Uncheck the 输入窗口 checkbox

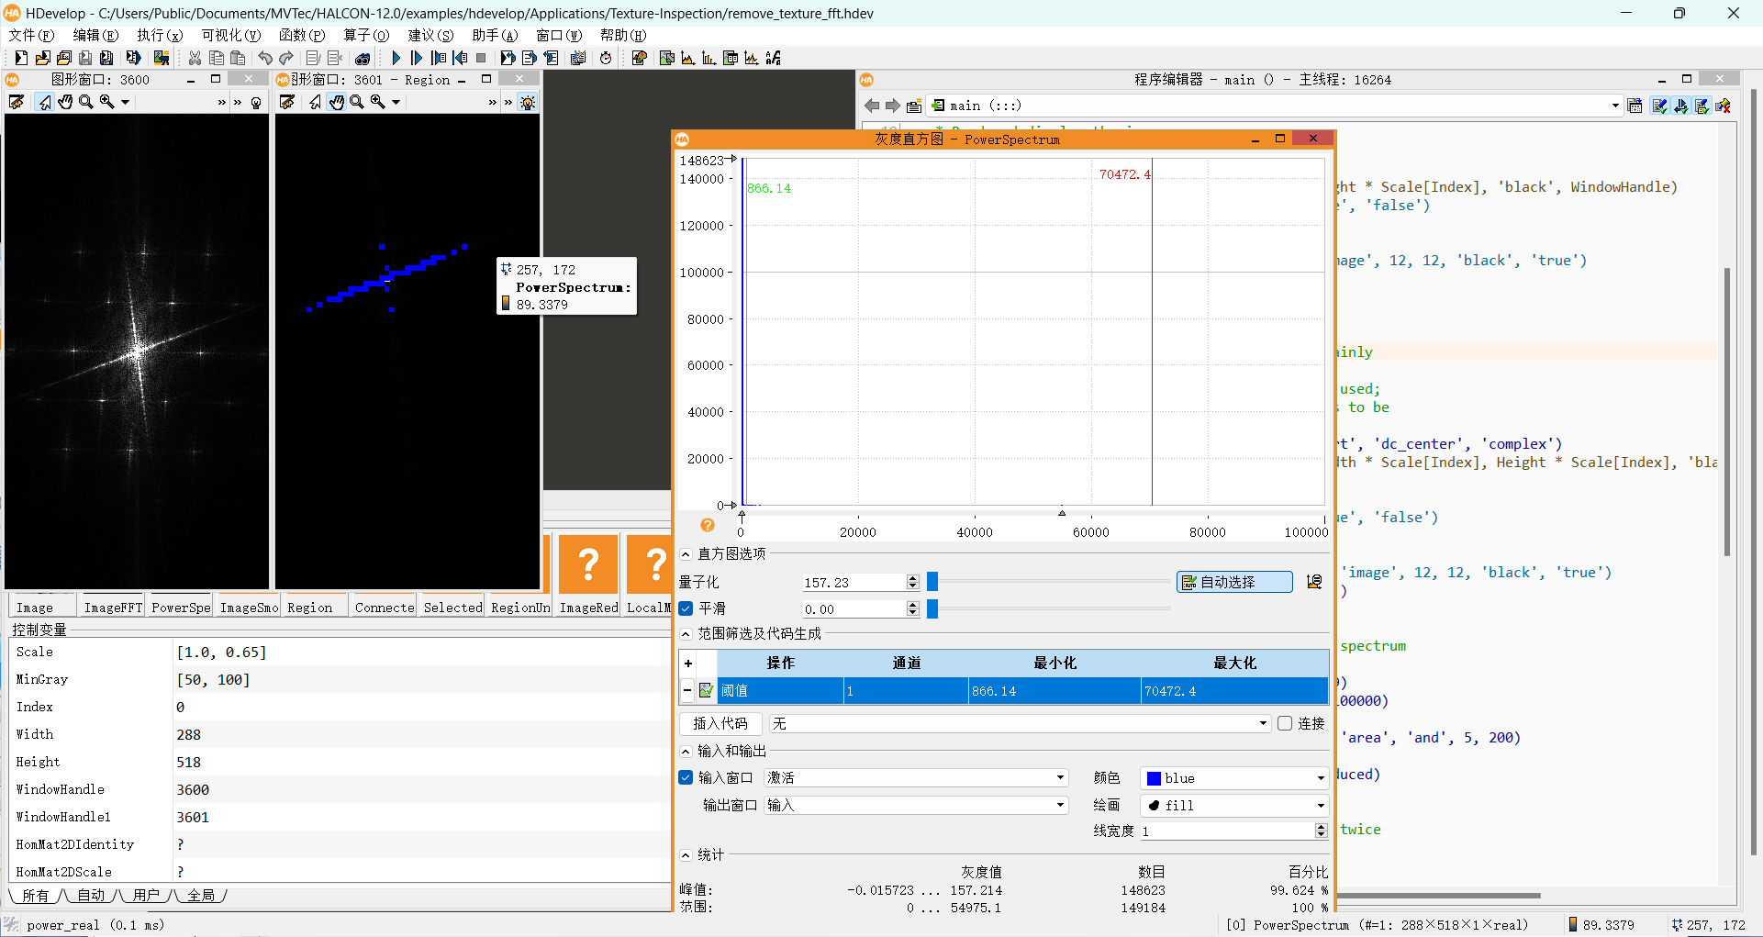pyautogui.click(x=686, y=777)
